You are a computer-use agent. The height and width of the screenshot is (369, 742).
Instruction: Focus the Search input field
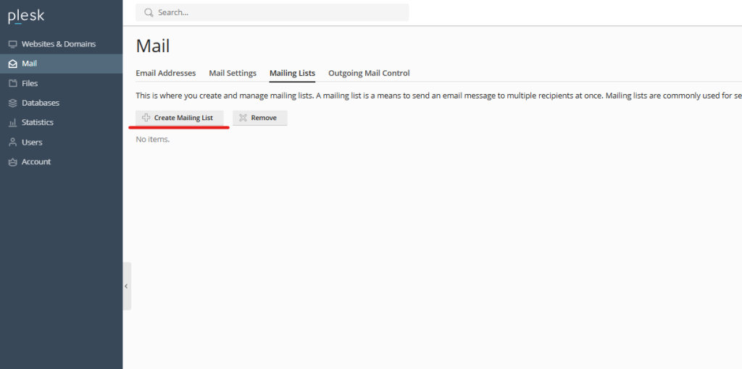[272, 12]
